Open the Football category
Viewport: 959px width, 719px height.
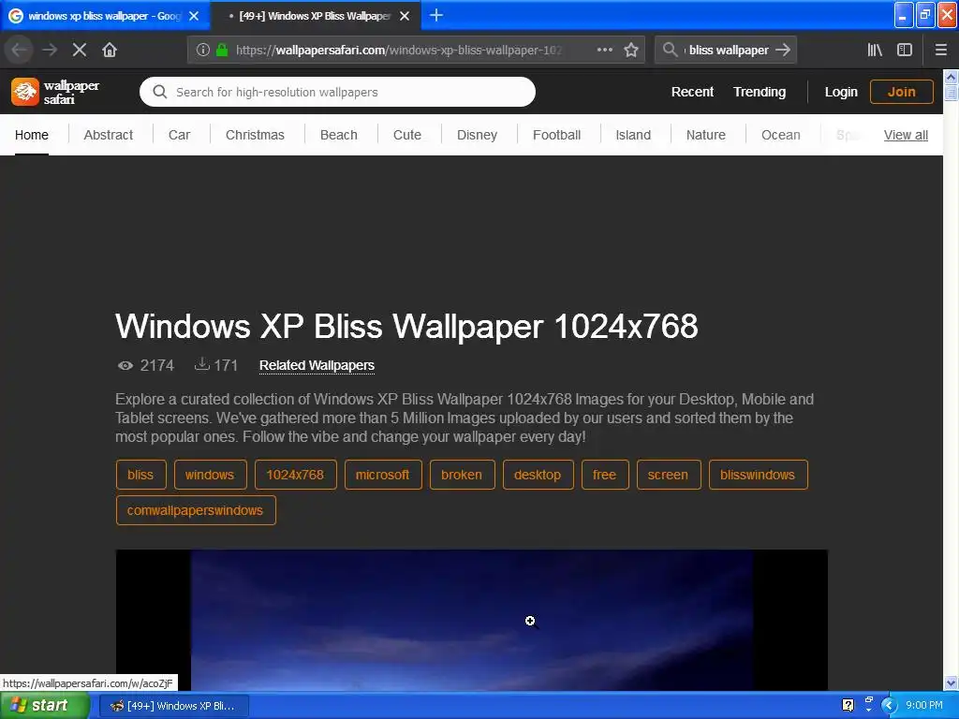(x=556, y=135)
